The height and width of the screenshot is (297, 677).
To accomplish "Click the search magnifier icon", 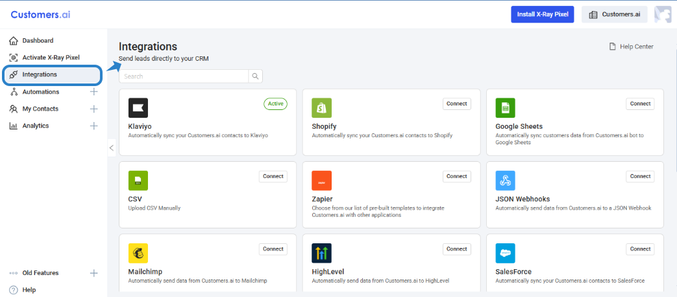I will pos(255,76).
